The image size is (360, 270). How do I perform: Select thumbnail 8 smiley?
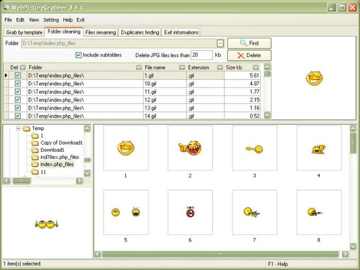(319, 212)
